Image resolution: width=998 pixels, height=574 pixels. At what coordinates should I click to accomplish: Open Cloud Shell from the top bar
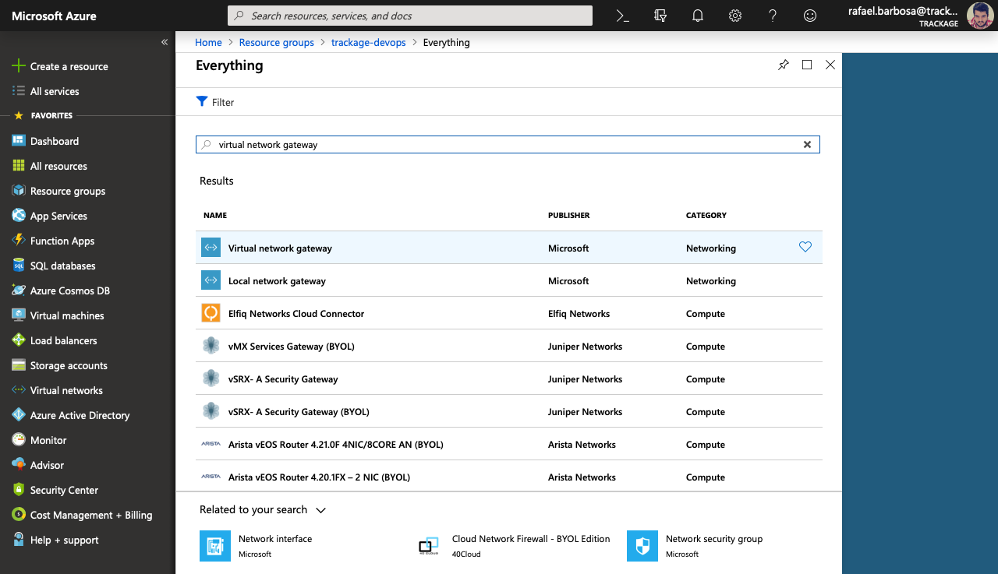coord(622,16)
